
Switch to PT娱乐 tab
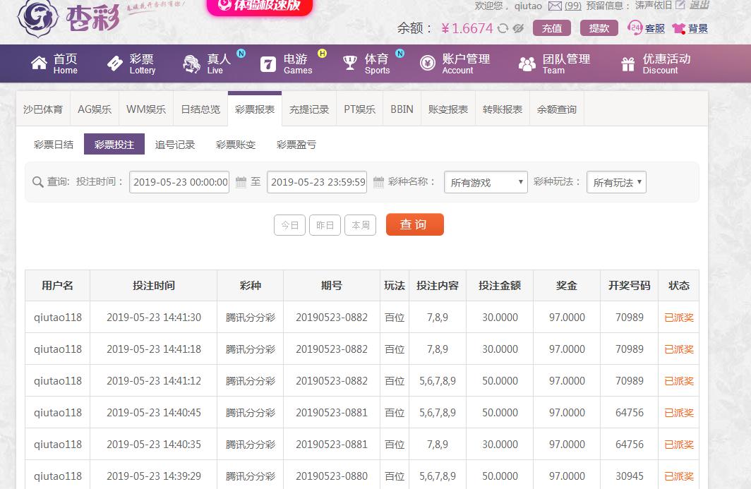tap(360, 109)
